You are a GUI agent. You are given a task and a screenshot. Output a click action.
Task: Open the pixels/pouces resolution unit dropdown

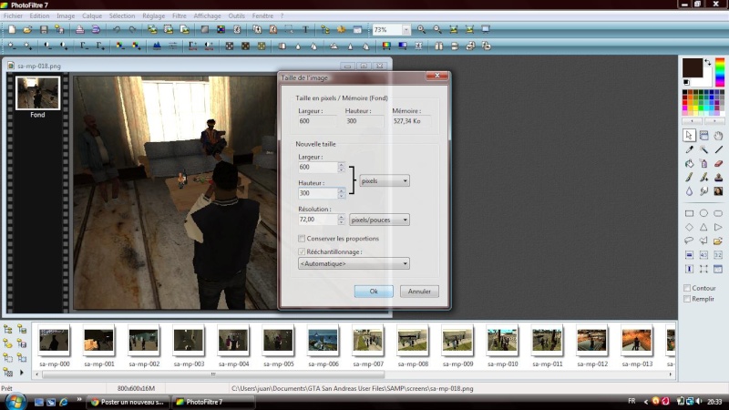(379, 220)
